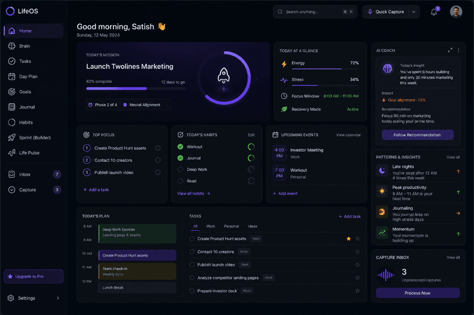Click the Tasks checkmark icon in sidebar

12,61
